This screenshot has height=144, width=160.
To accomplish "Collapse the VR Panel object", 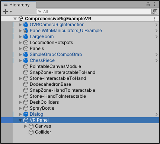I will coord(20,120).
